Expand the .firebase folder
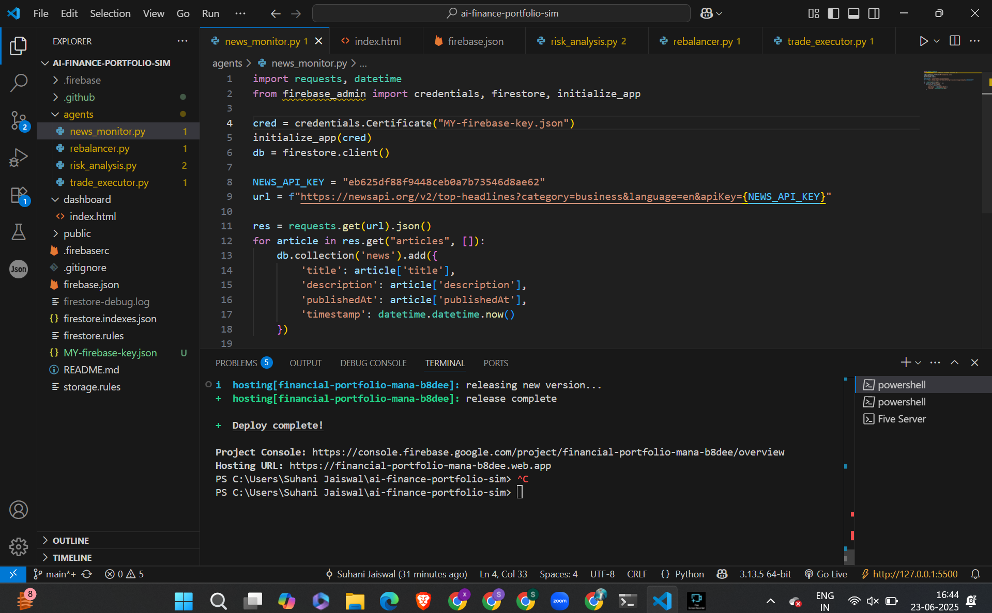Viewport: 992px width, 613px height. (82, 80)
